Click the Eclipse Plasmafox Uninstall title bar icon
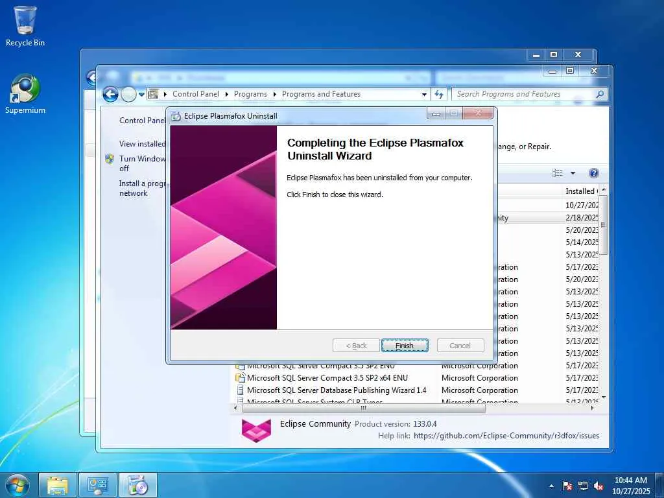Image resolution: width=664 pixels, height=498 pixels. (x=176, y=116)
